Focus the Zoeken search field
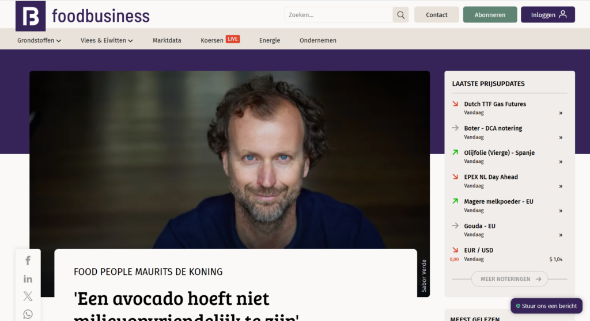 pos(339,15)
